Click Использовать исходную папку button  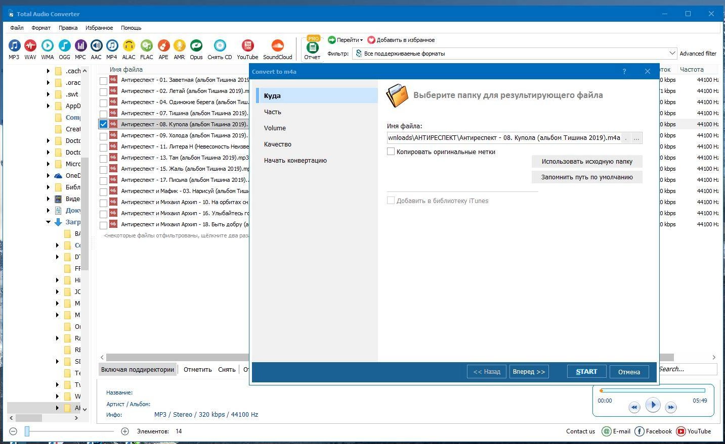[x=587, y=162]
